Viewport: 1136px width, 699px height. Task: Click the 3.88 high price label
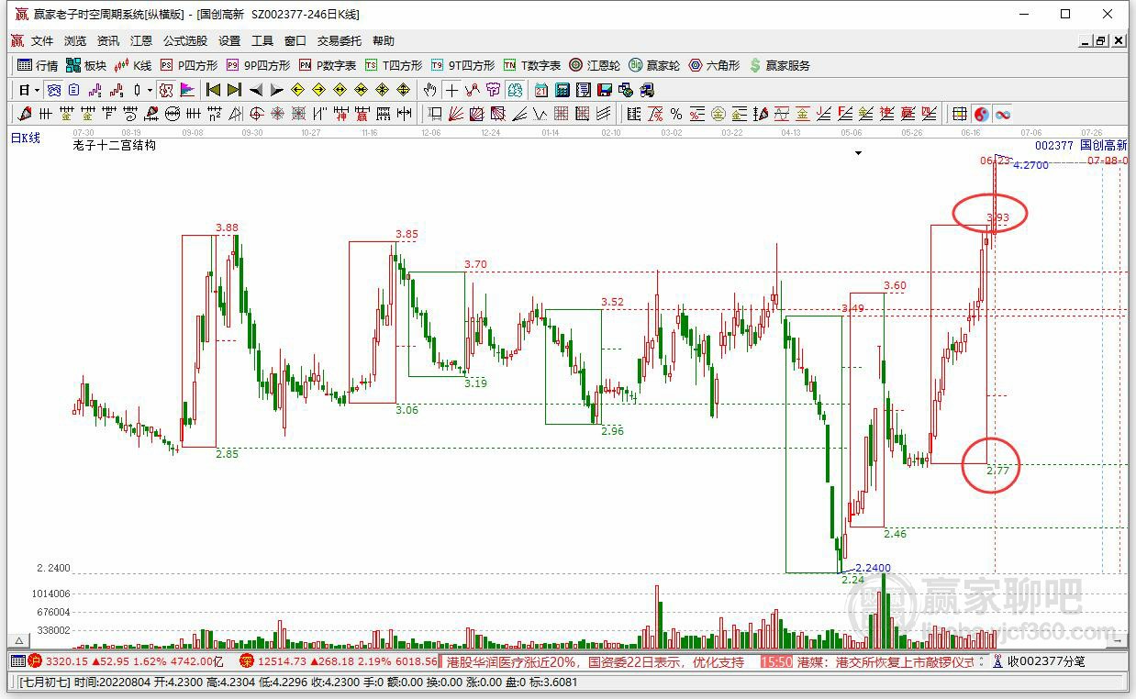click(x=227, y=227)
